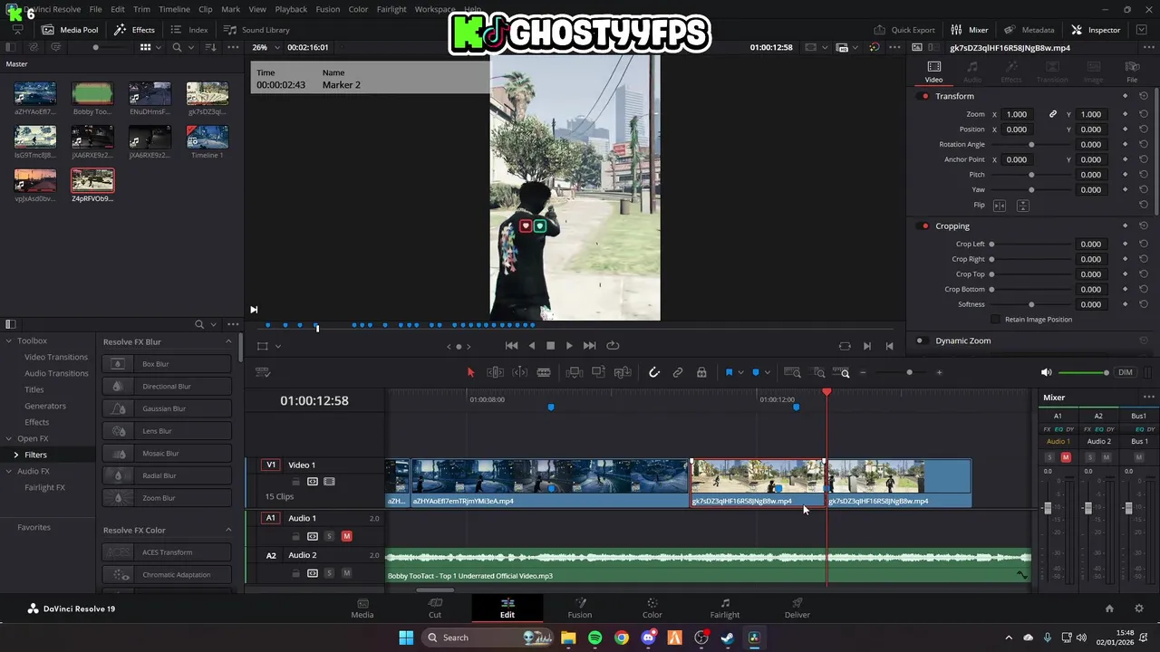Collapse the Toolbox section
This screenshot has width=1160, height=652.
[x=8, y=340]
